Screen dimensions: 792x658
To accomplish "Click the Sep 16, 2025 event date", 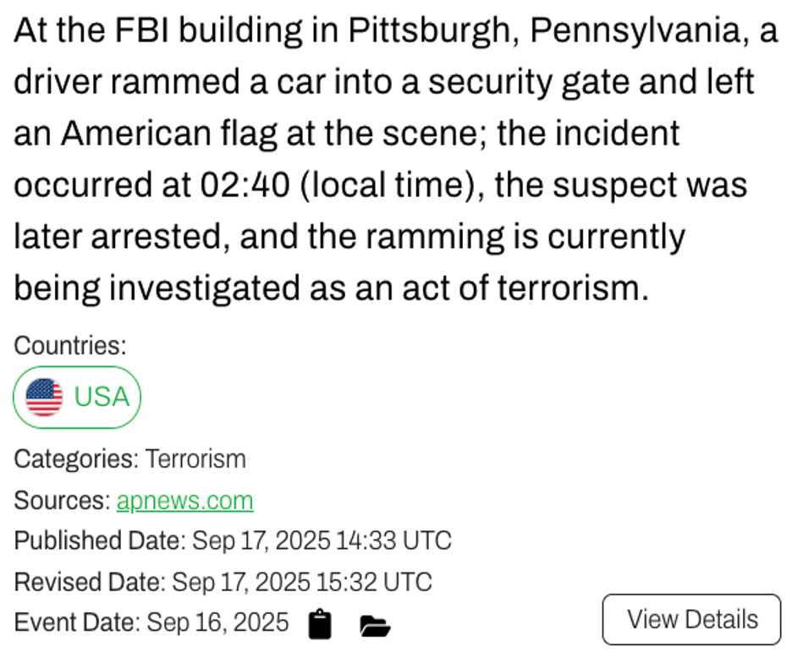I will tap(217, 623).
